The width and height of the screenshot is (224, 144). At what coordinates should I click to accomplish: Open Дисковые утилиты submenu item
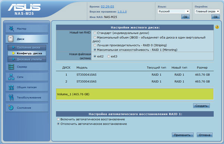coord(27,59)
